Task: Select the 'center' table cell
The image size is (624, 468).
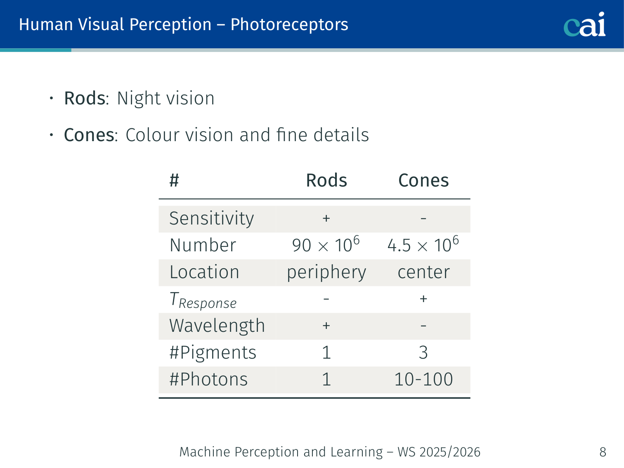Action: pyautogui.click(x=423, y=272)
